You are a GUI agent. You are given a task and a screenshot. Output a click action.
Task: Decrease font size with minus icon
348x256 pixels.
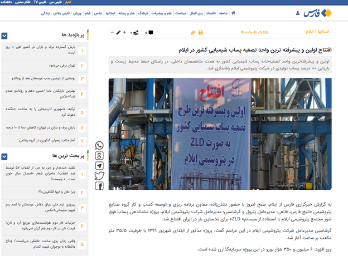[112, 33]
